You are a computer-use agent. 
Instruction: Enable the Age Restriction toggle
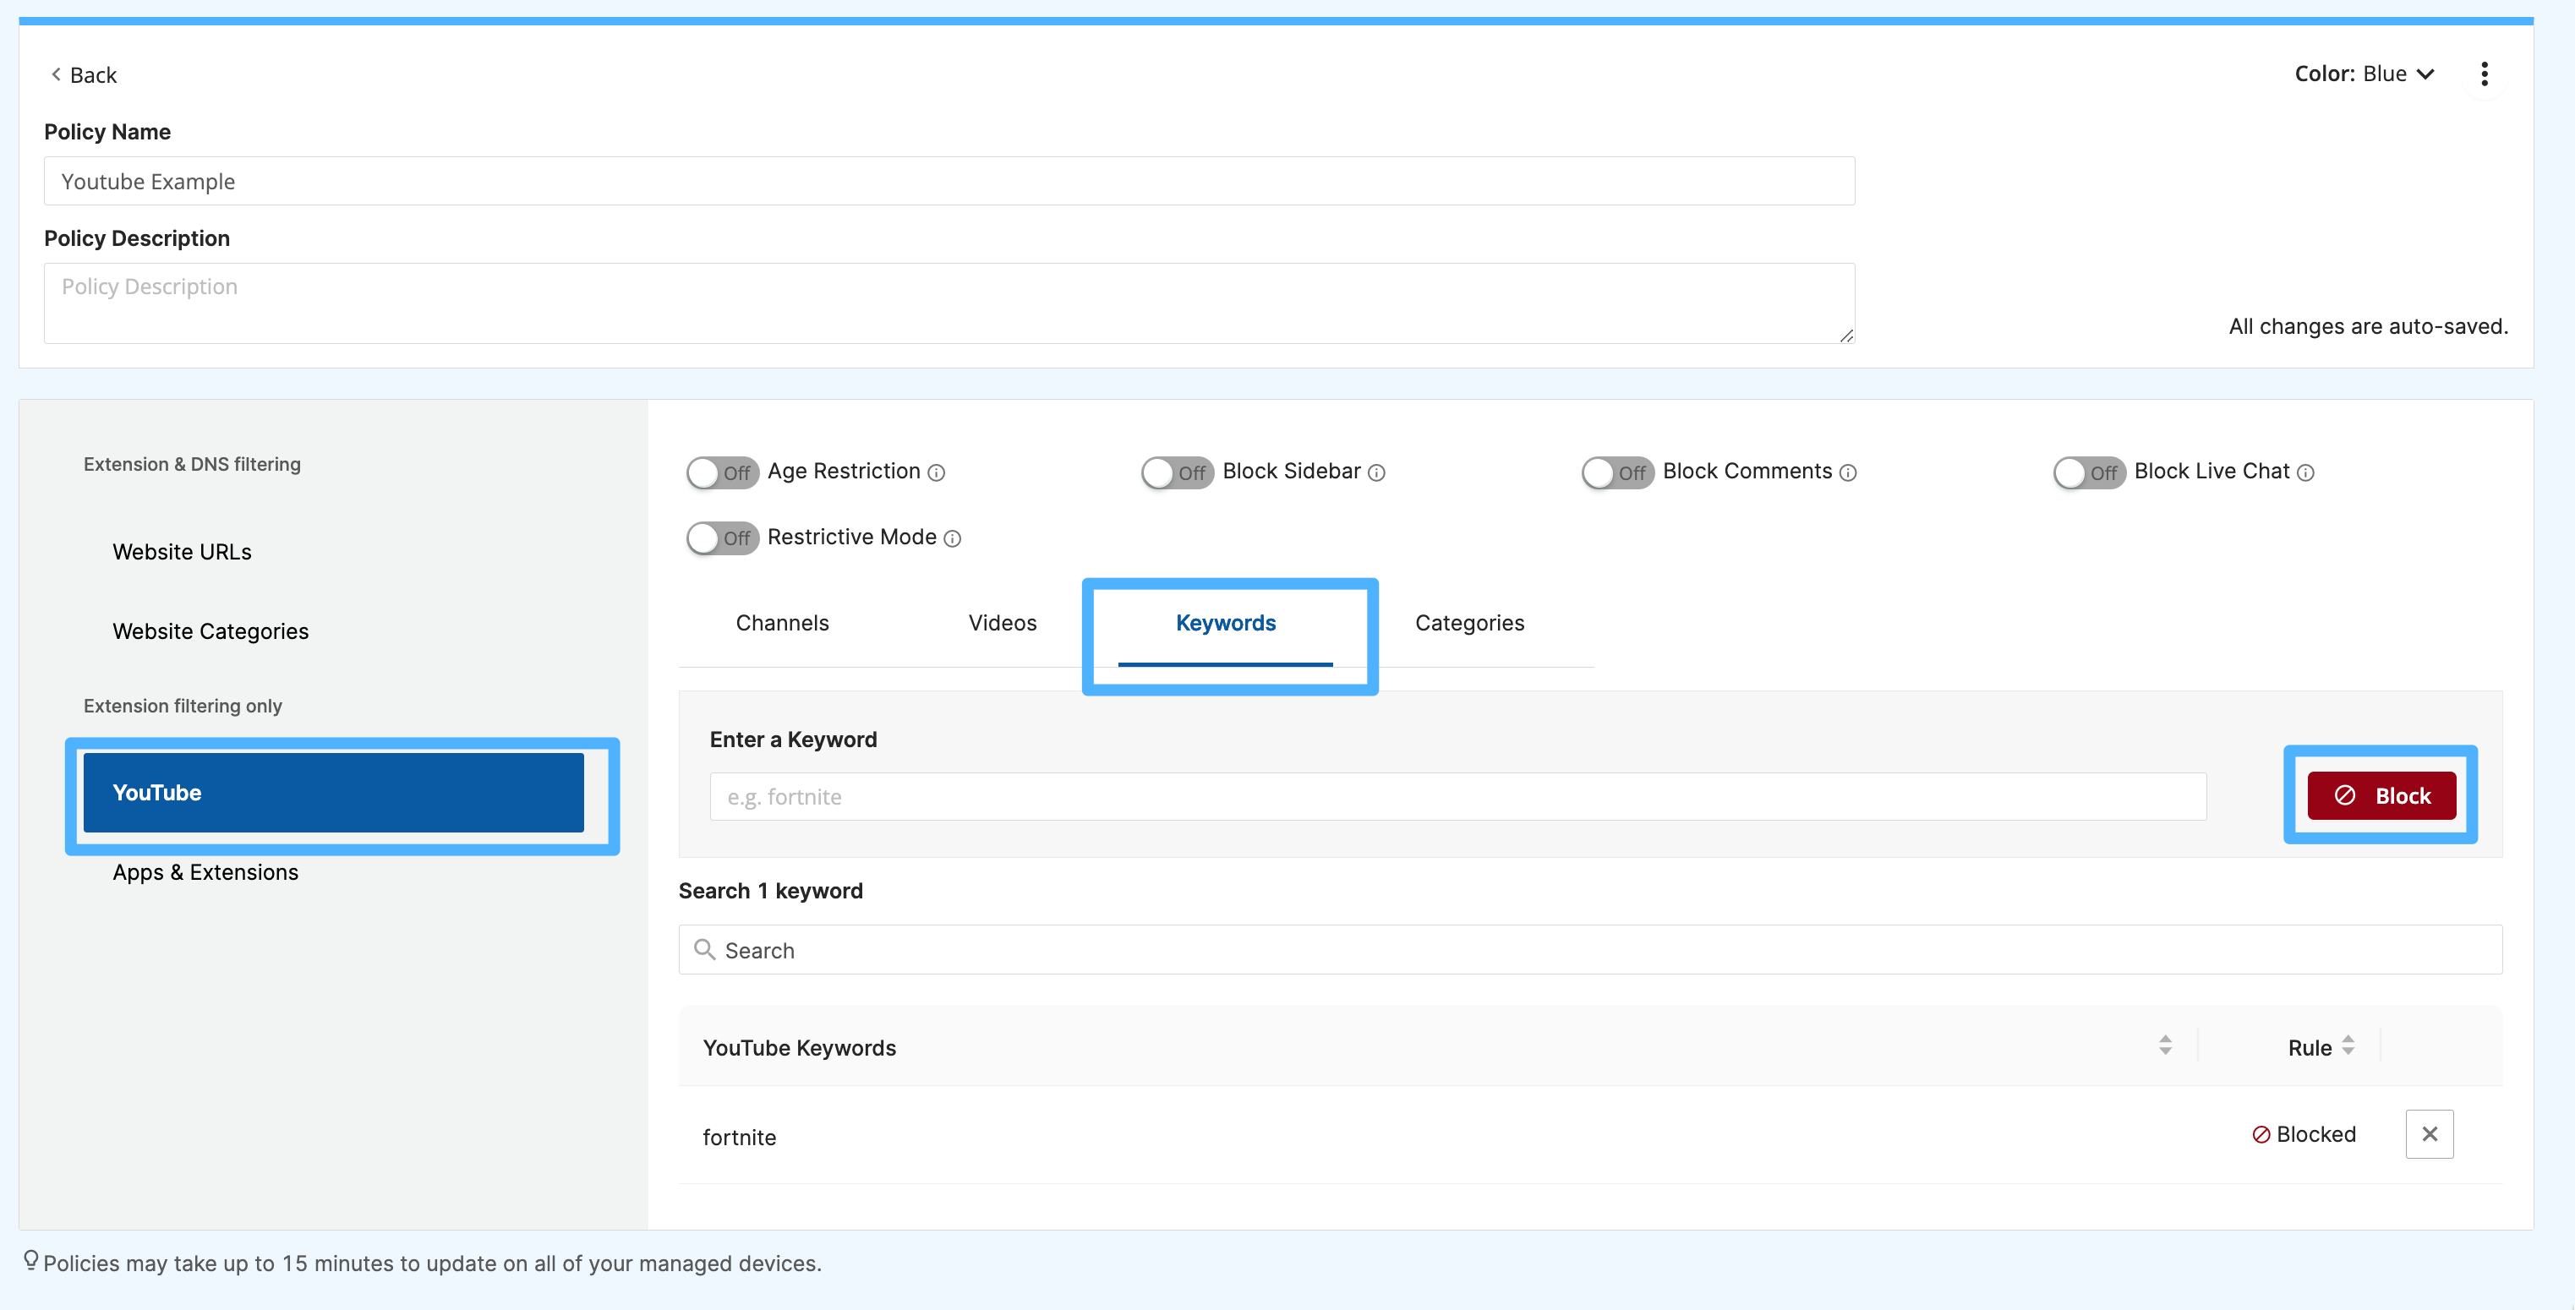tap(722, 472)
